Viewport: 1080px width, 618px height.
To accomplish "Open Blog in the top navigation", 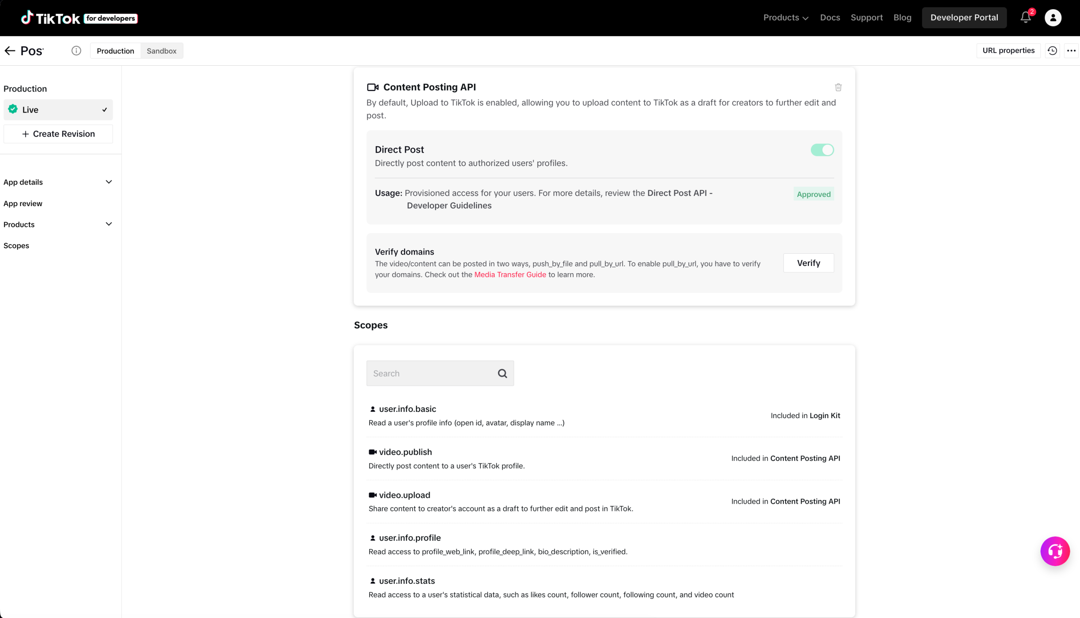I will click(902, 17).
